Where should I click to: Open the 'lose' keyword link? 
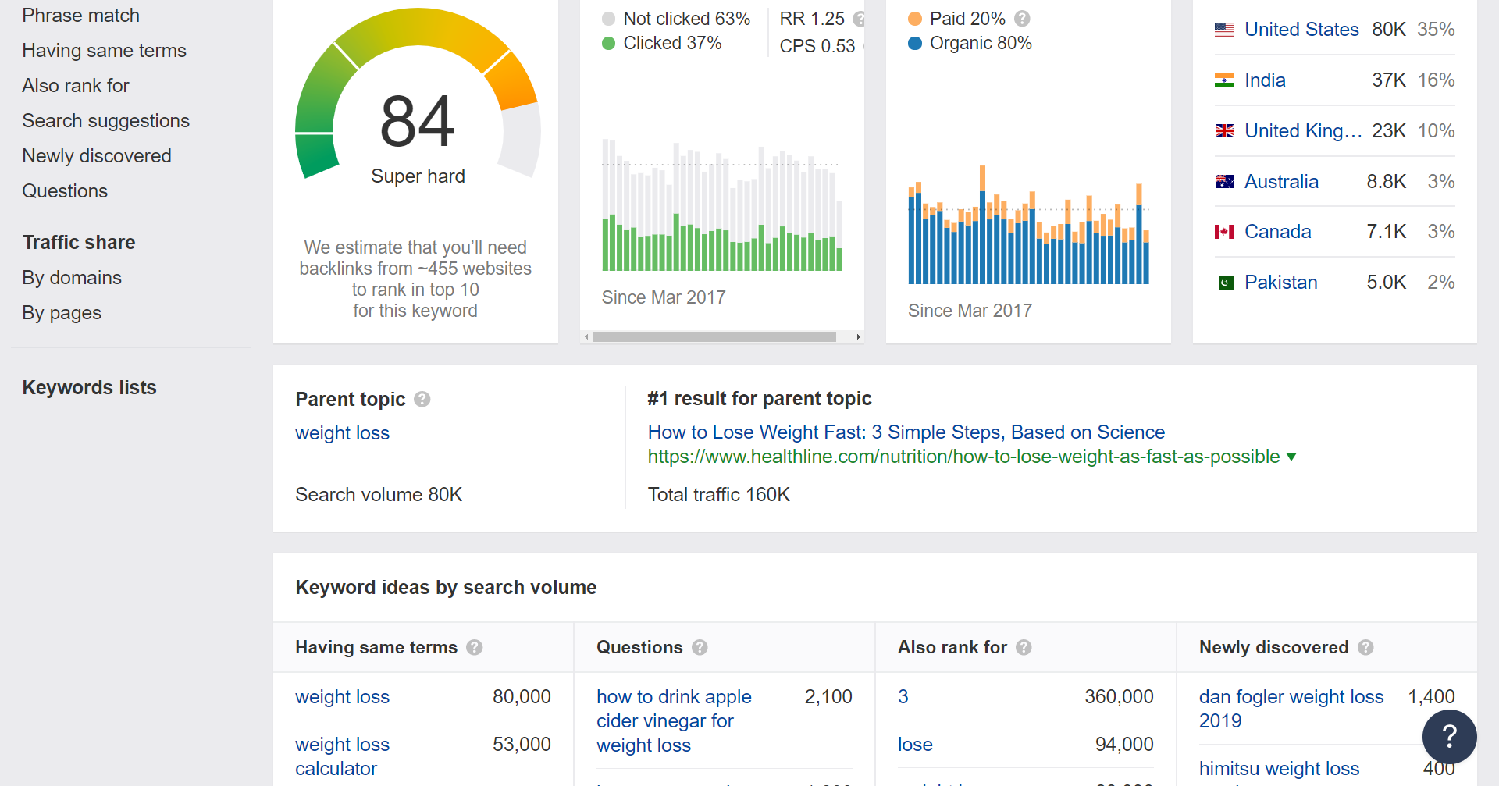tap(915, 745)
